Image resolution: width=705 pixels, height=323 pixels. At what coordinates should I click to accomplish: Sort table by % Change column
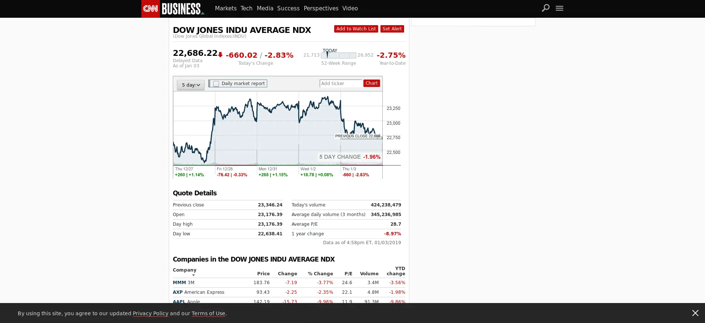[320, 274]
